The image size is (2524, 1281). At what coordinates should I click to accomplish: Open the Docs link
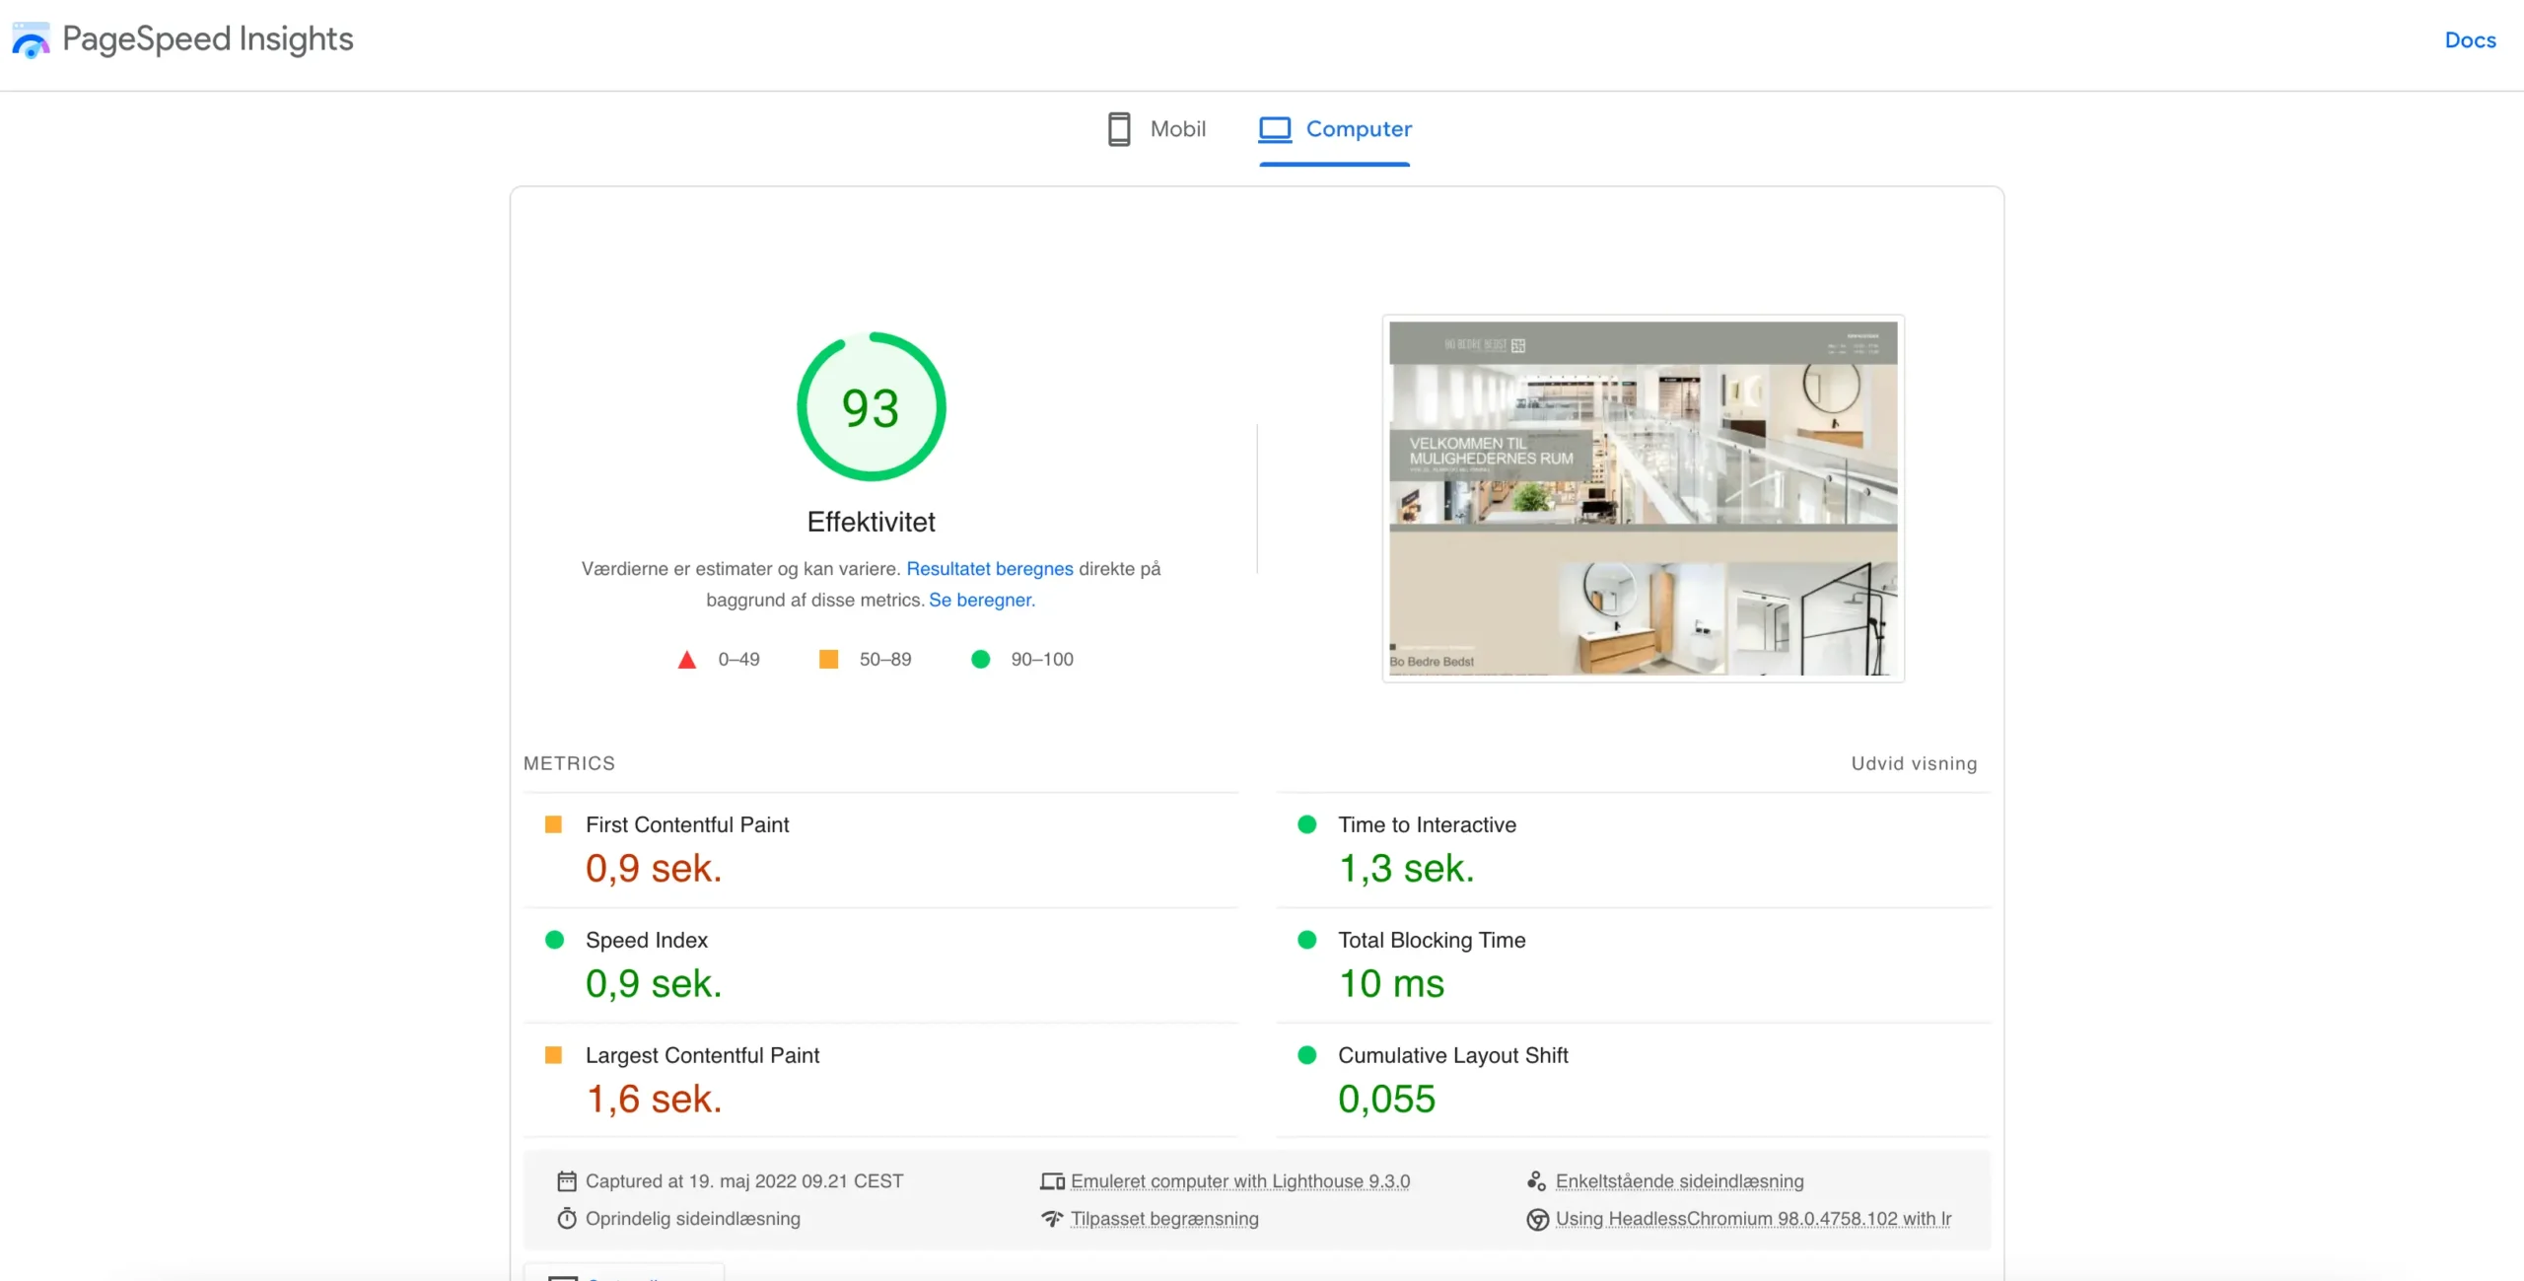[x=2470, y=40]
